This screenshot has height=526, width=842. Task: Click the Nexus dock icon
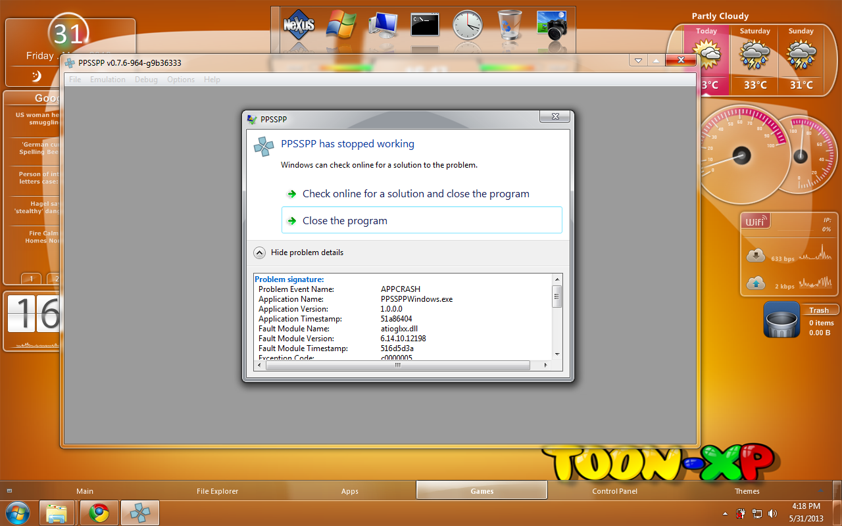coord(299,25)
